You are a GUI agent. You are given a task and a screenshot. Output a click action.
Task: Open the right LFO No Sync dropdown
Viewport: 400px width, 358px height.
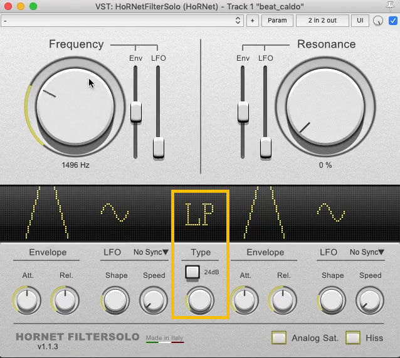pos(367,252)
